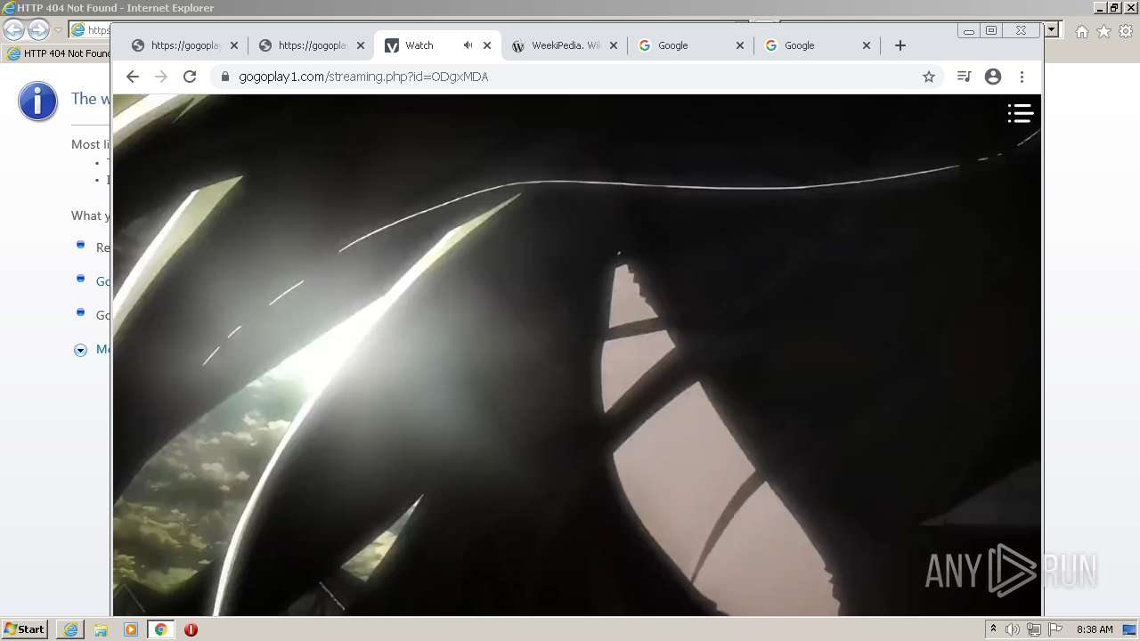This screenshot has width=1140, height=641.
Task: Open Internet Explorer from the taskbar
Action: click(x=70, y=629)
